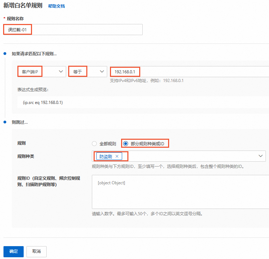This screenshot has width=269, height=259.
Task: Click the 规则名称 input field containing 误拦截-01
Action: click(73, 30)
